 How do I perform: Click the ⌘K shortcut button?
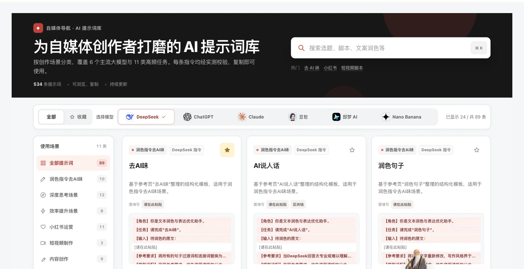click(479, 48)
